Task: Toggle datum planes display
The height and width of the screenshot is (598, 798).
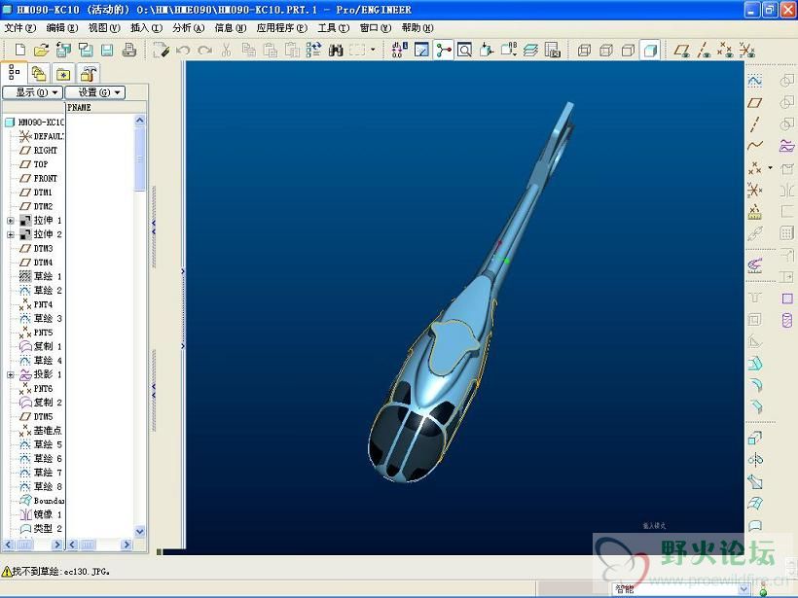Action: pos(681,50)
